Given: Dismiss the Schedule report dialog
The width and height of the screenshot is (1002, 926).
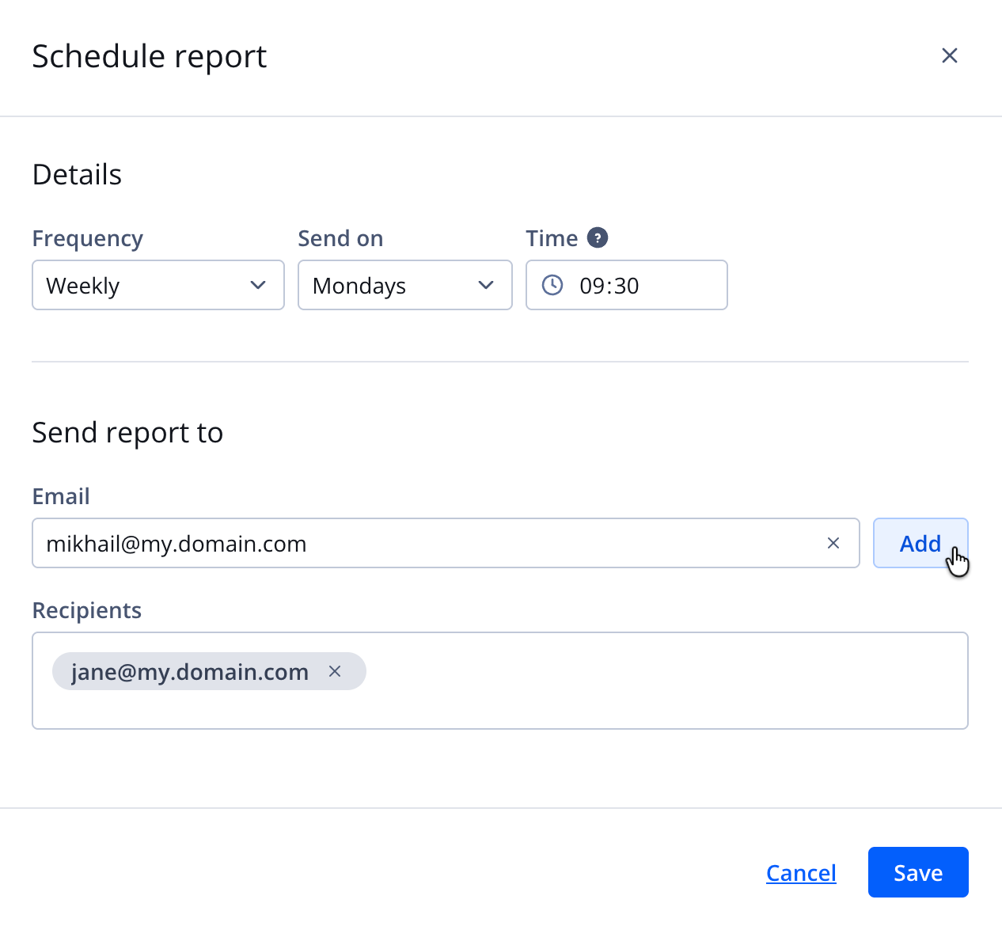Looking at the screenshot, I should (949, 55).
